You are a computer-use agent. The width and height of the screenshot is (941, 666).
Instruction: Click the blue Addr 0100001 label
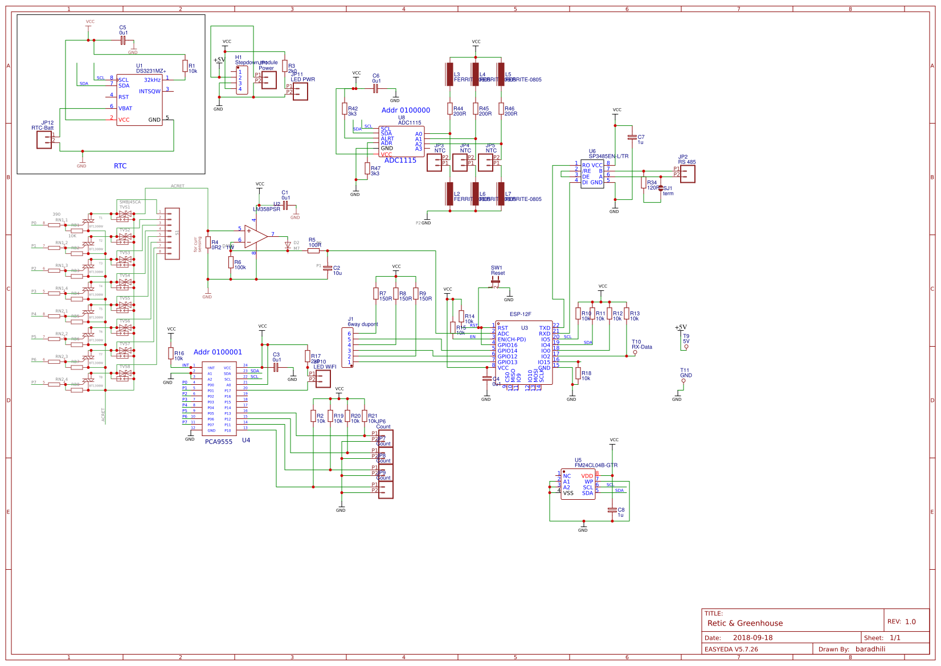click(x=219, y=352)
